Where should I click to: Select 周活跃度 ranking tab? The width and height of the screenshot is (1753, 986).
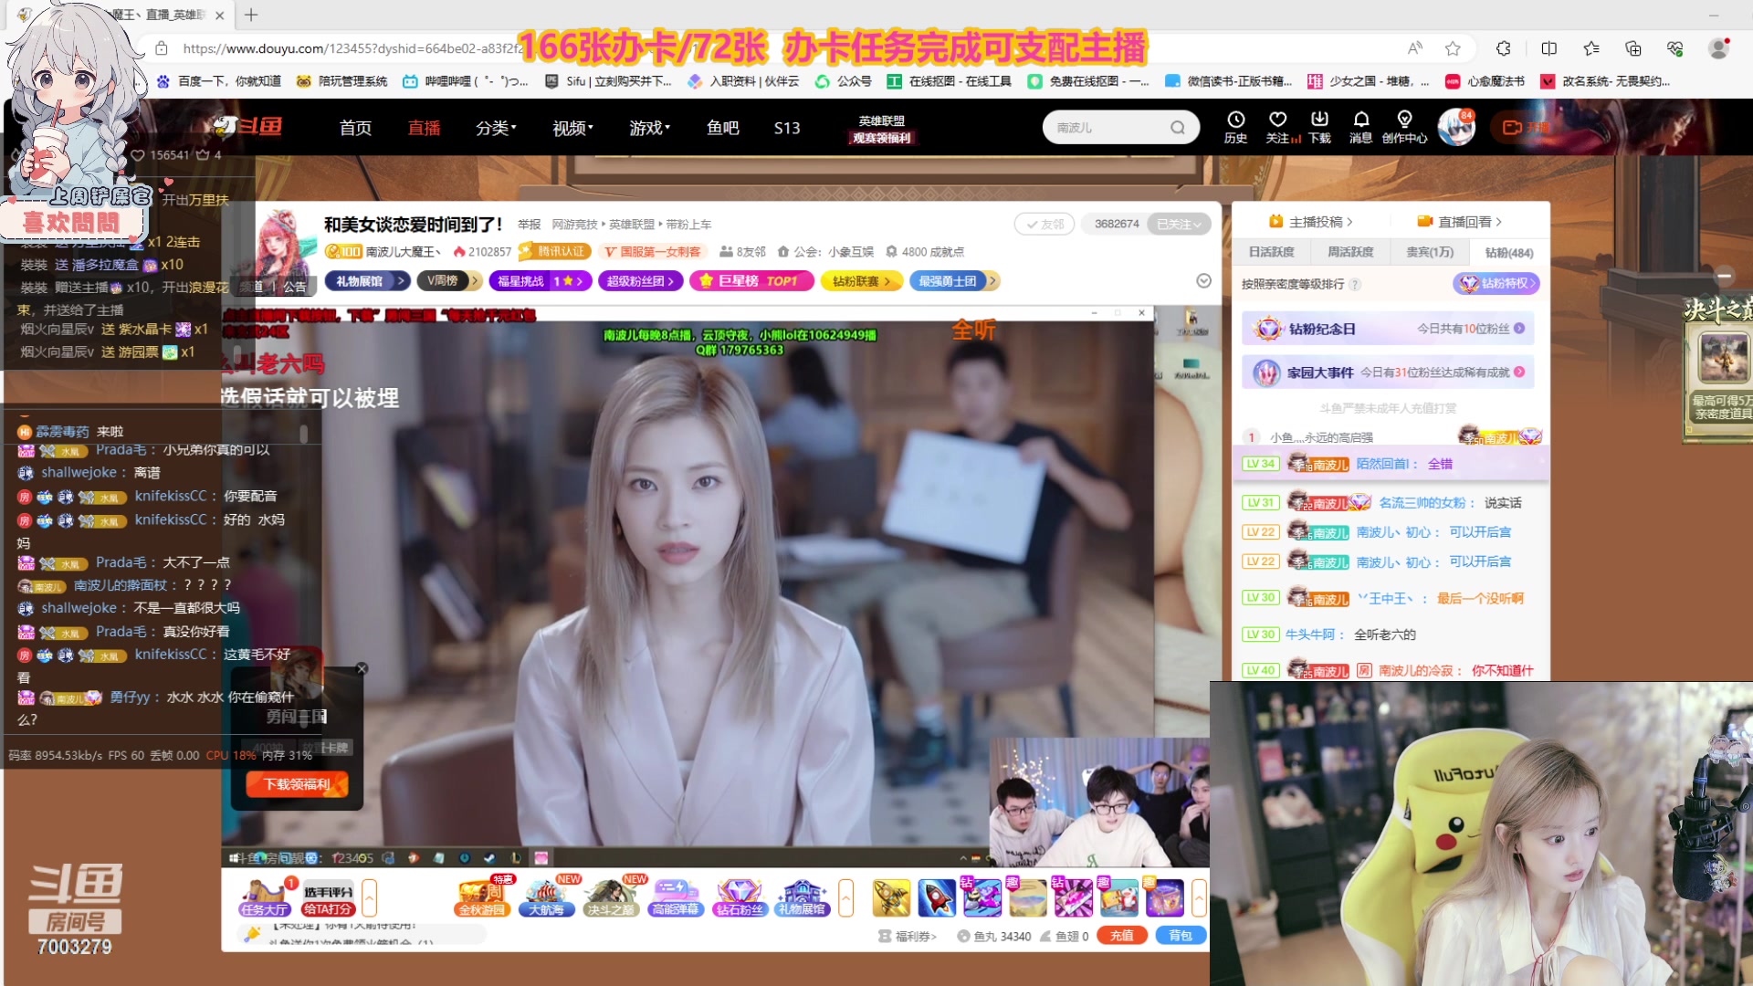(1350, 253)
